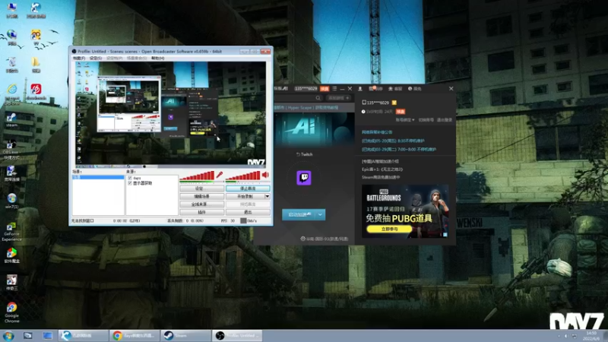Screen dimensions: 608x342
Task: Switch to the OBS Profile: Untitled taskbar button
Action: (x=237, y=336)
